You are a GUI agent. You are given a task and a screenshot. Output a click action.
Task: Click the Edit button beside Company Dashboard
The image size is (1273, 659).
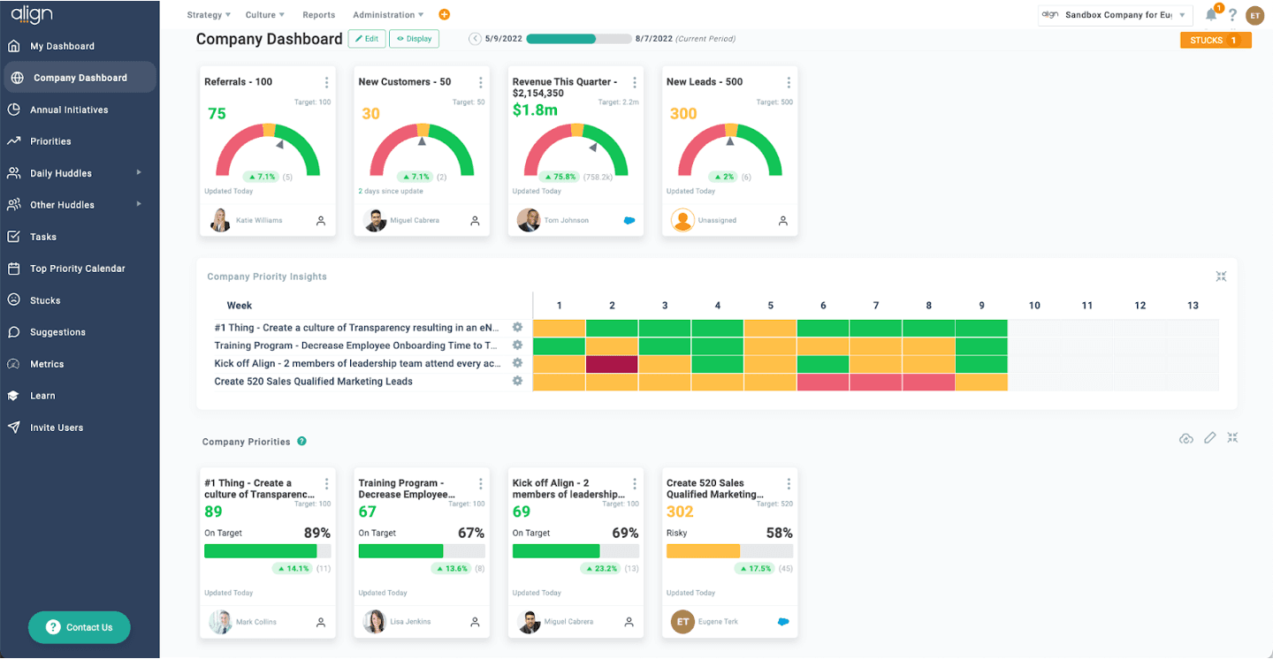point(367,39)
